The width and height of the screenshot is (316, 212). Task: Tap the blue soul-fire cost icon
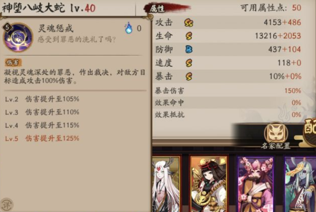[129, 28]
